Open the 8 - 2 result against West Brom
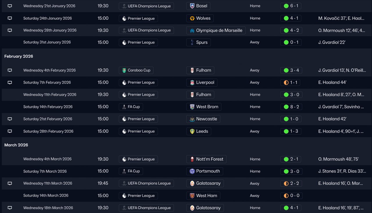This screenshot has height=213, width=372. pyautogui.click(x=291, y=107)
